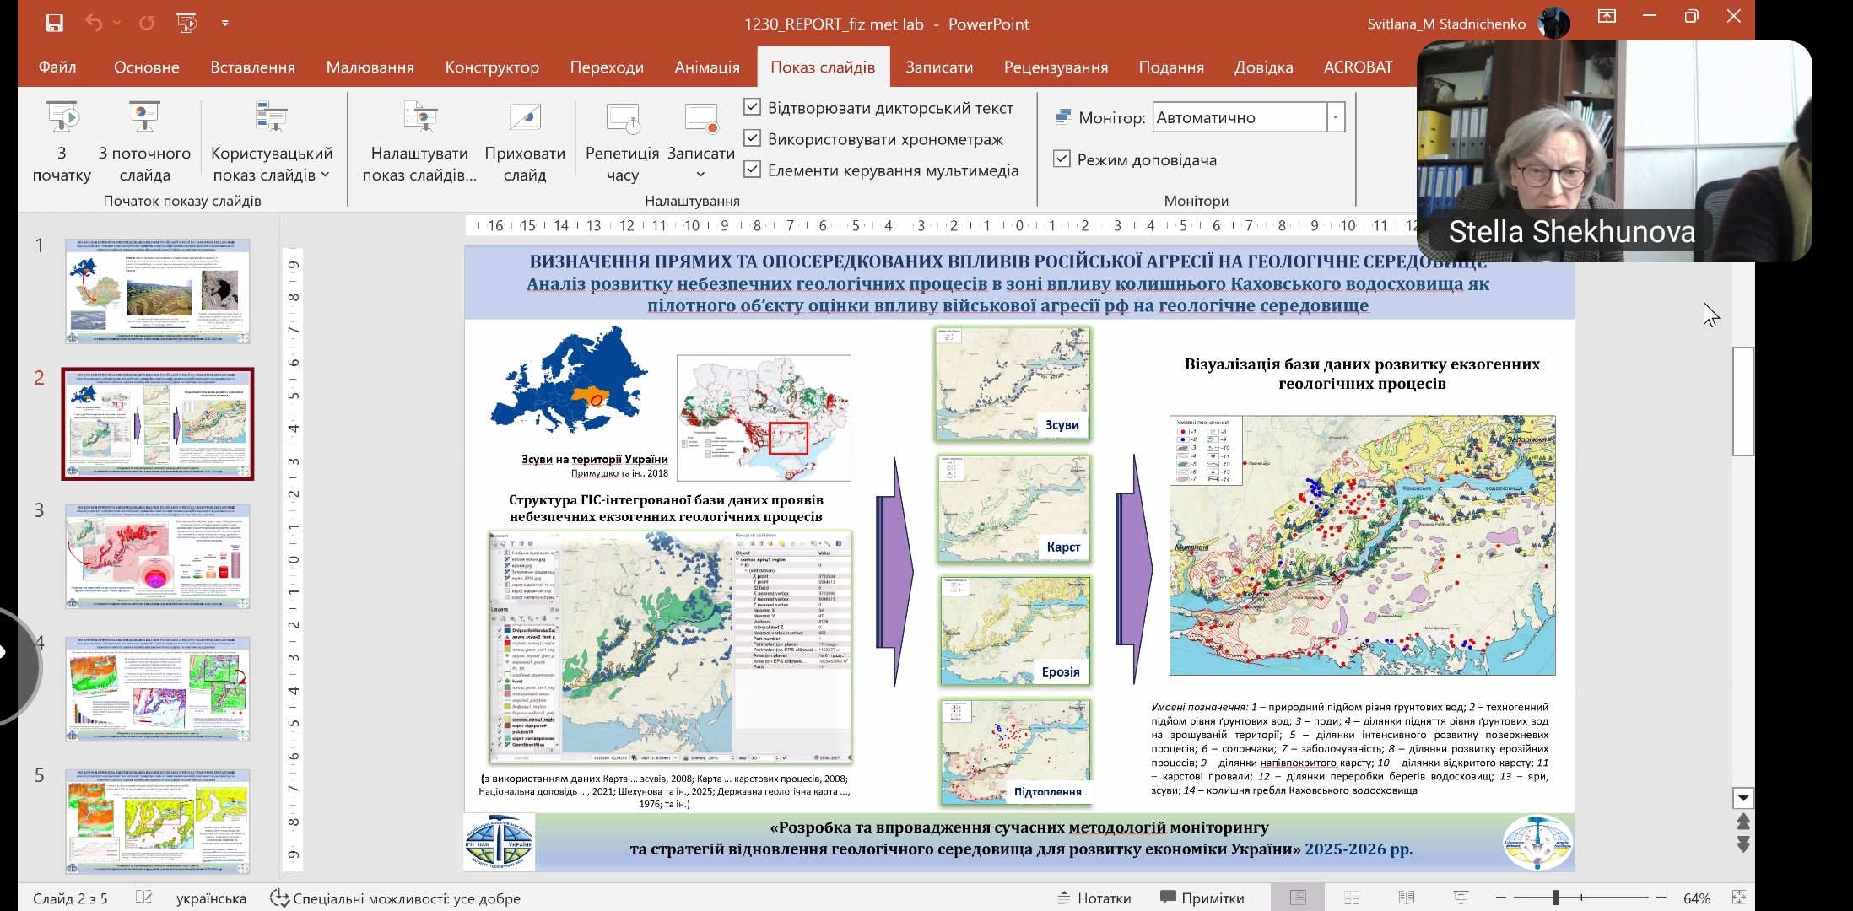Image resolution: width=1853 pixels, height=911 pixels.
Task: Switch to Reading View icon
Action: point(1406,898)
